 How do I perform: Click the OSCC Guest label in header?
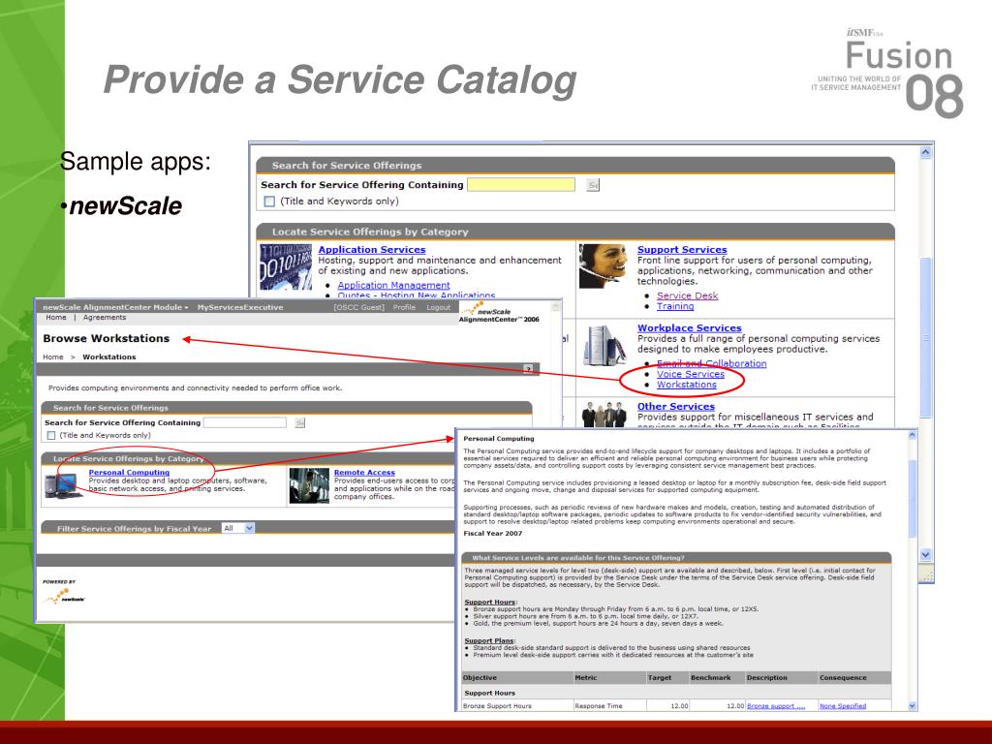click(358, 307)
